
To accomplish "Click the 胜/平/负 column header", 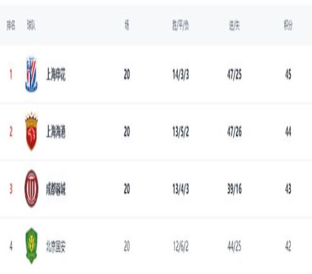I will click(180, 26).
